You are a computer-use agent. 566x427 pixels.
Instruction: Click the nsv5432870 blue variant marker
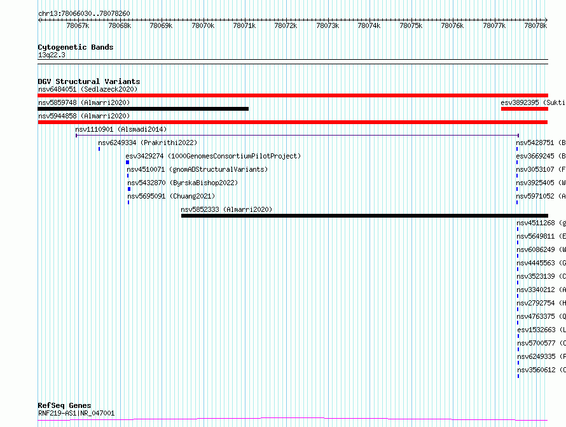click(129, 189)
